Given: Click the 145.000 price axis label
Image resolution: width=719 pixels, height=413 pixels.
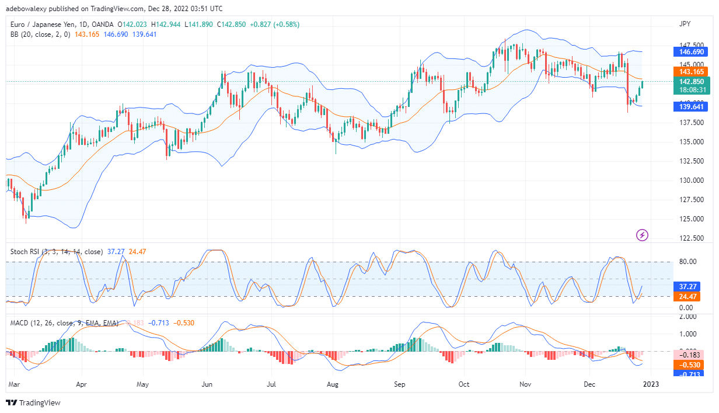Looking at the screenshot, I should [692, 64].
